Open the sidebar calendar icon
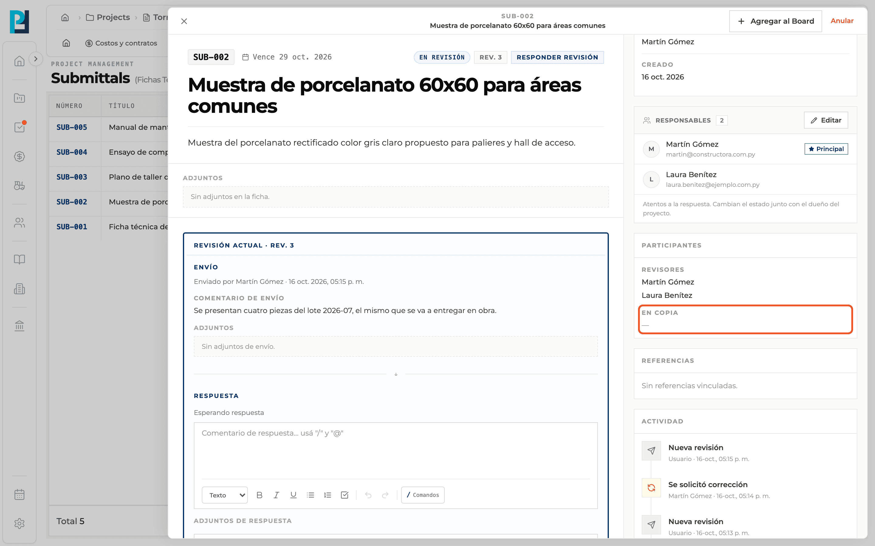This screenshot has height=546, width=875. pos(19,494)
